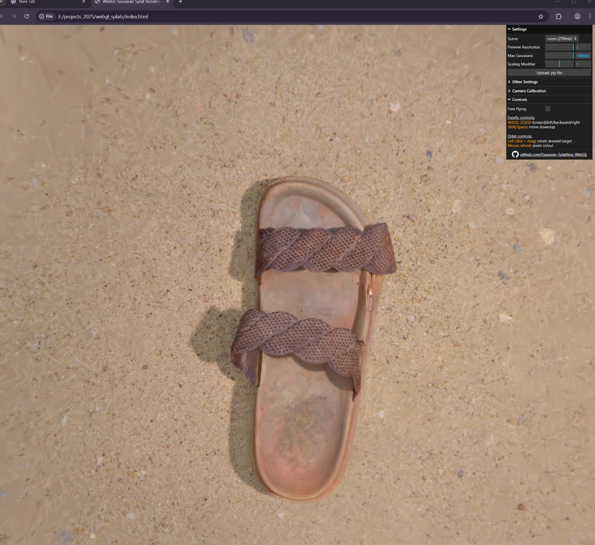595x545 pixels.
Task: Adjust the Preview Resolution slider
Action: pos(559,47)
